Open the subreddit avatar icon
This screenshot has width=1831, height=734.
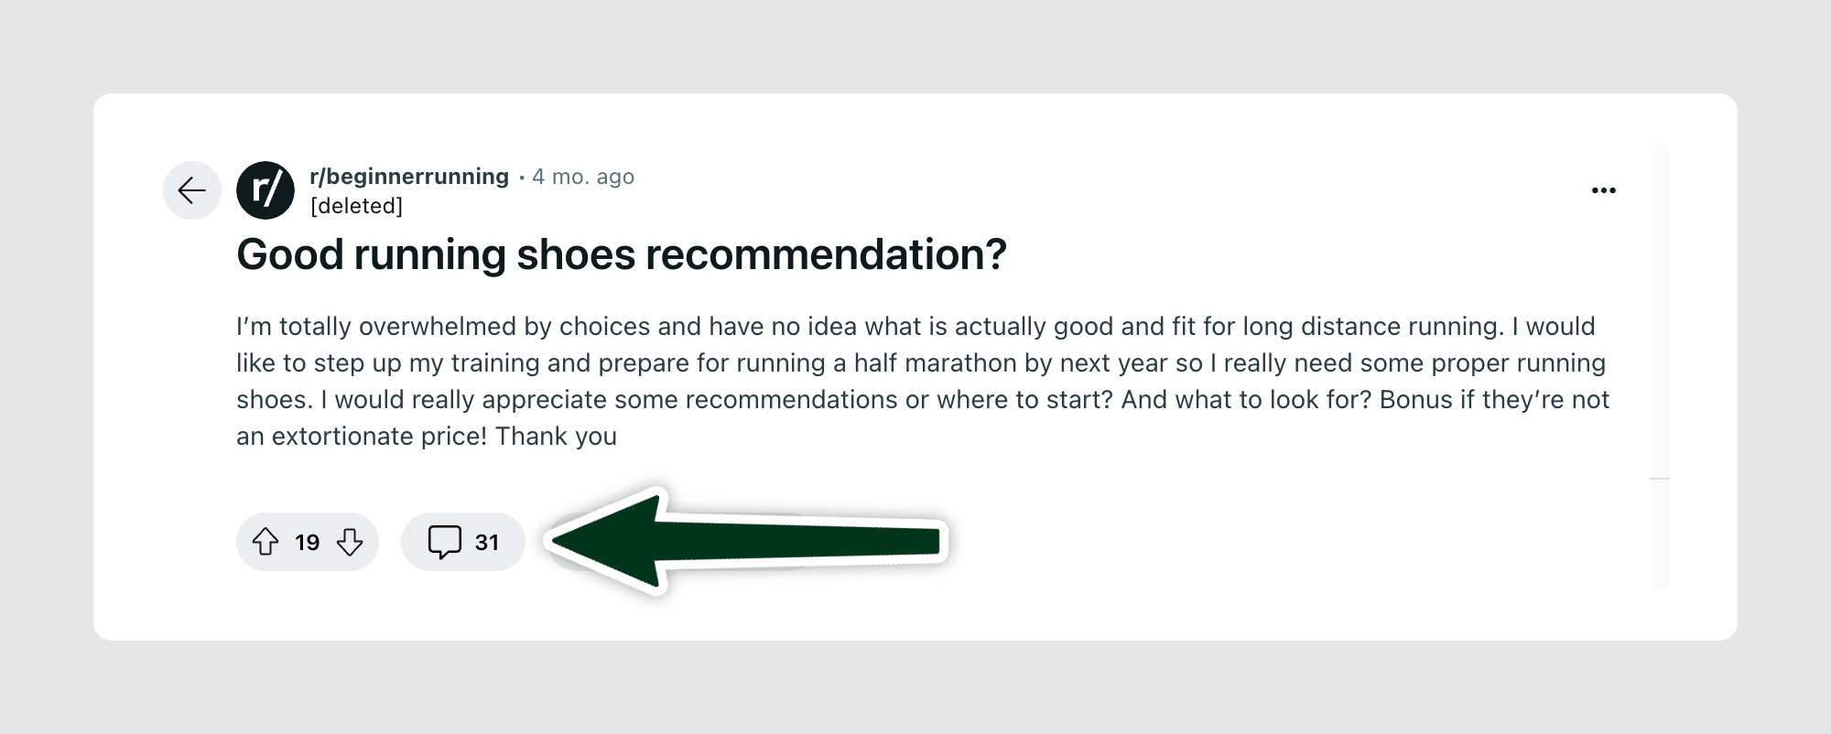coord(265,190)
